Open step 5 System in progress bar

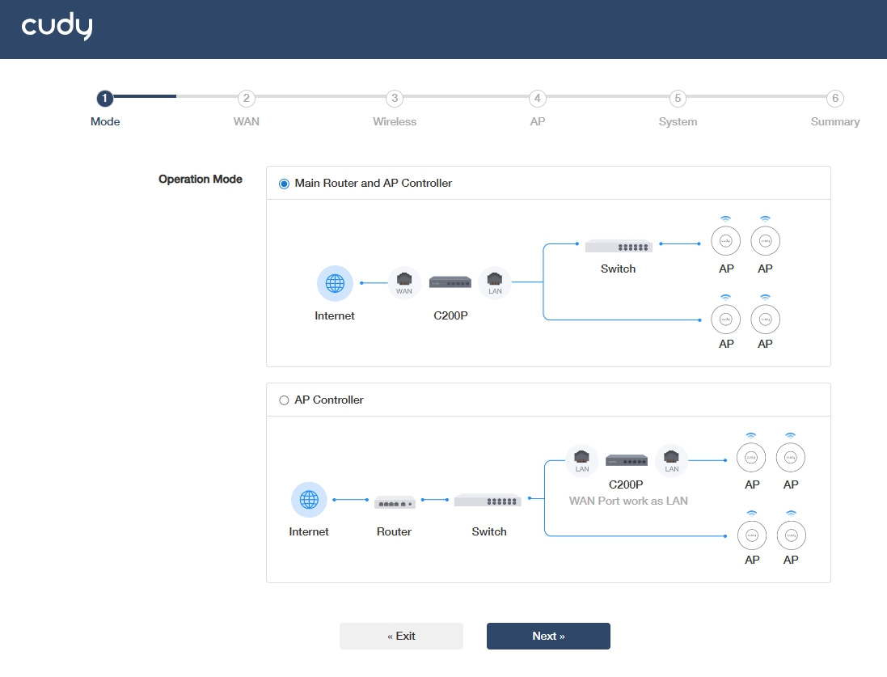coord(678,99)
